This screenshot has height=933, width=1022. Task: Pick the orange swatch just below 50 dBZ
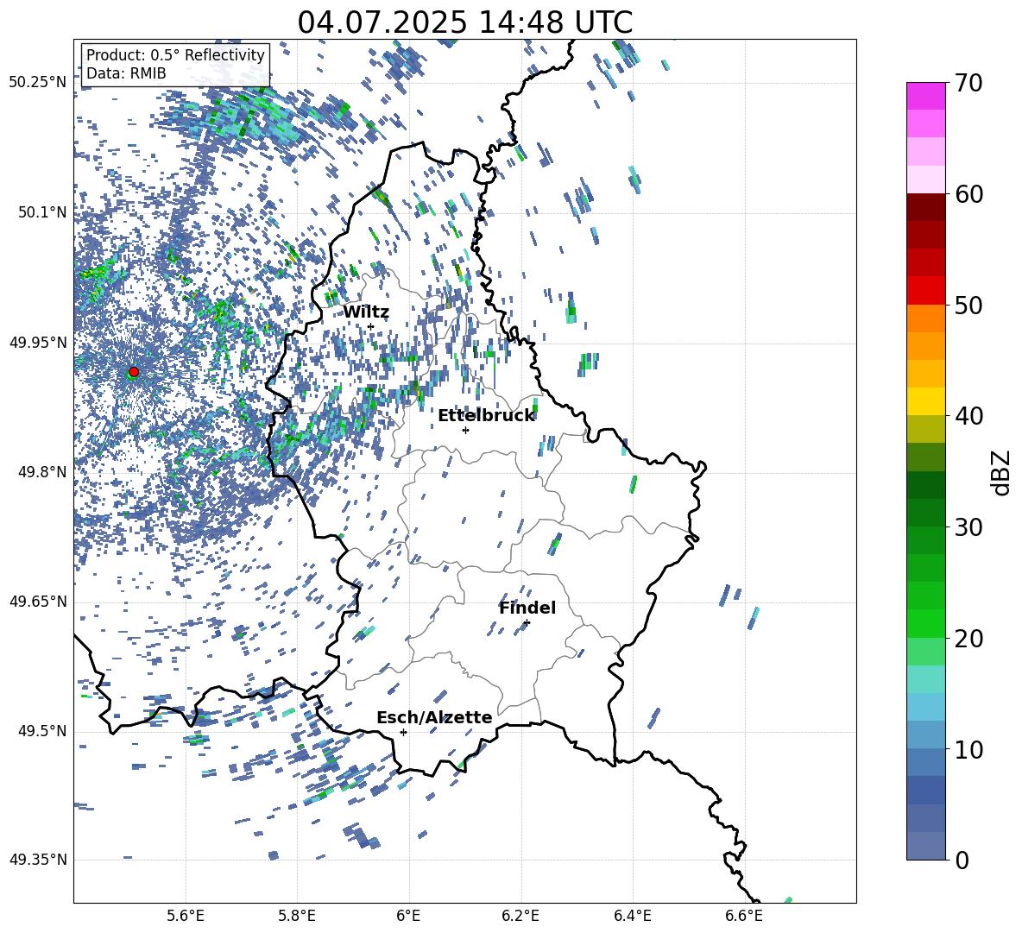925,318
